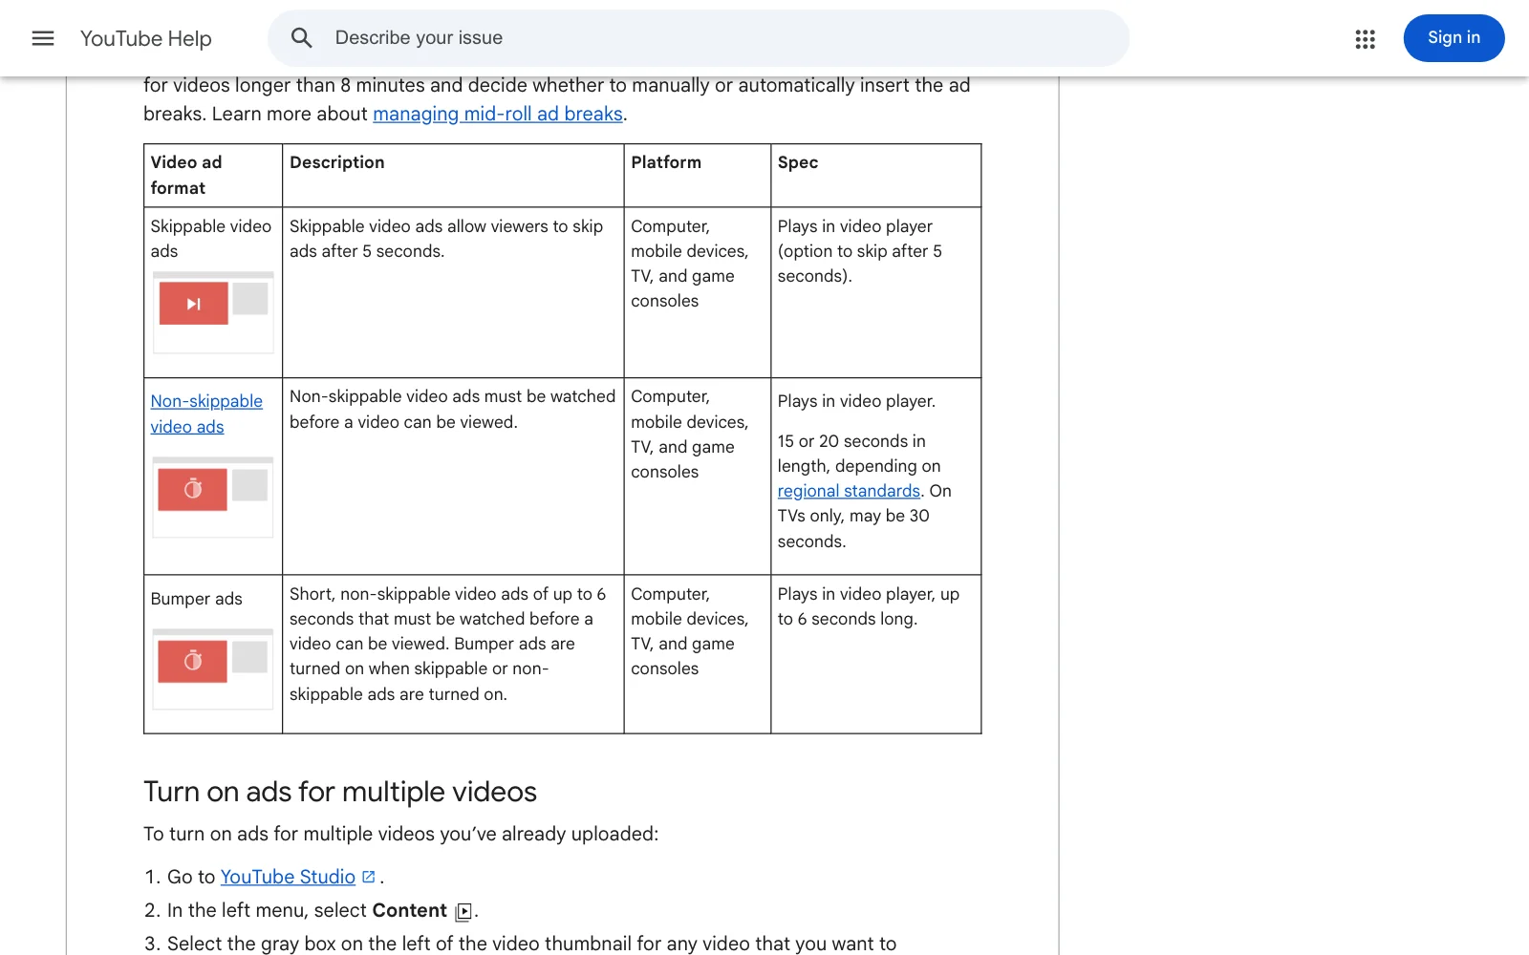Open the hamburger main menu
Screen dimensions: 1529x955
point(43,38)
